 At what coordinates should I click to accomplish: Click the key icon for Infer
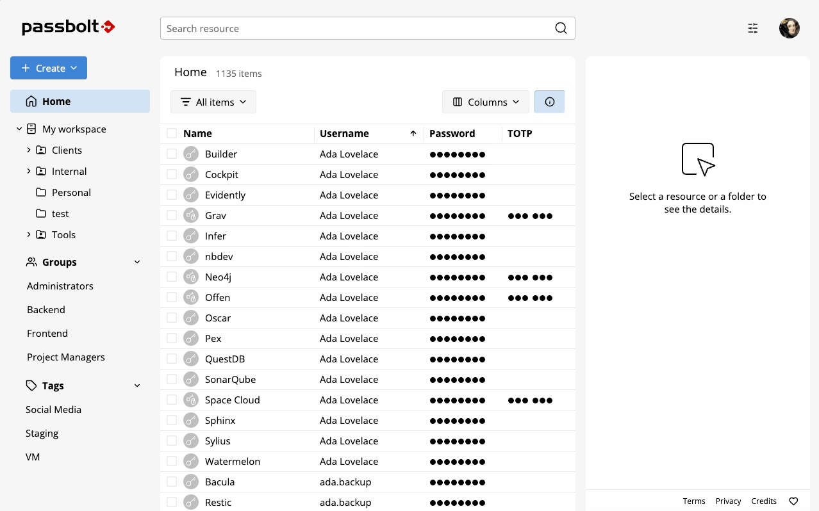click(191, 236)
